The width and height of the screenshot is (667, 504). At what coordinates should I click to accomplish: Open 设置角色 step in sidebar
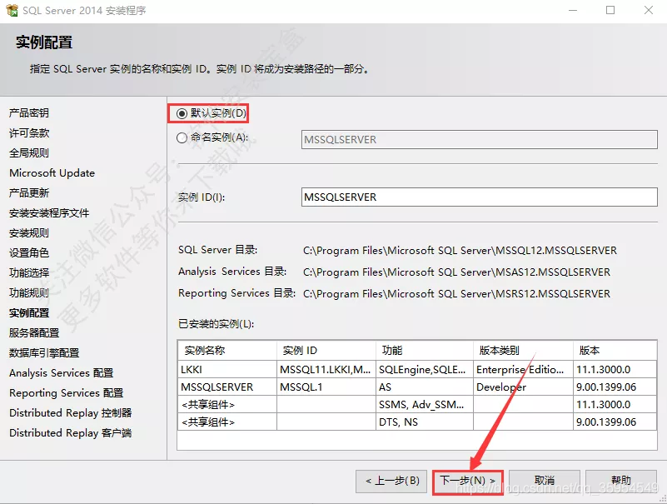click(x=29, y=253)
